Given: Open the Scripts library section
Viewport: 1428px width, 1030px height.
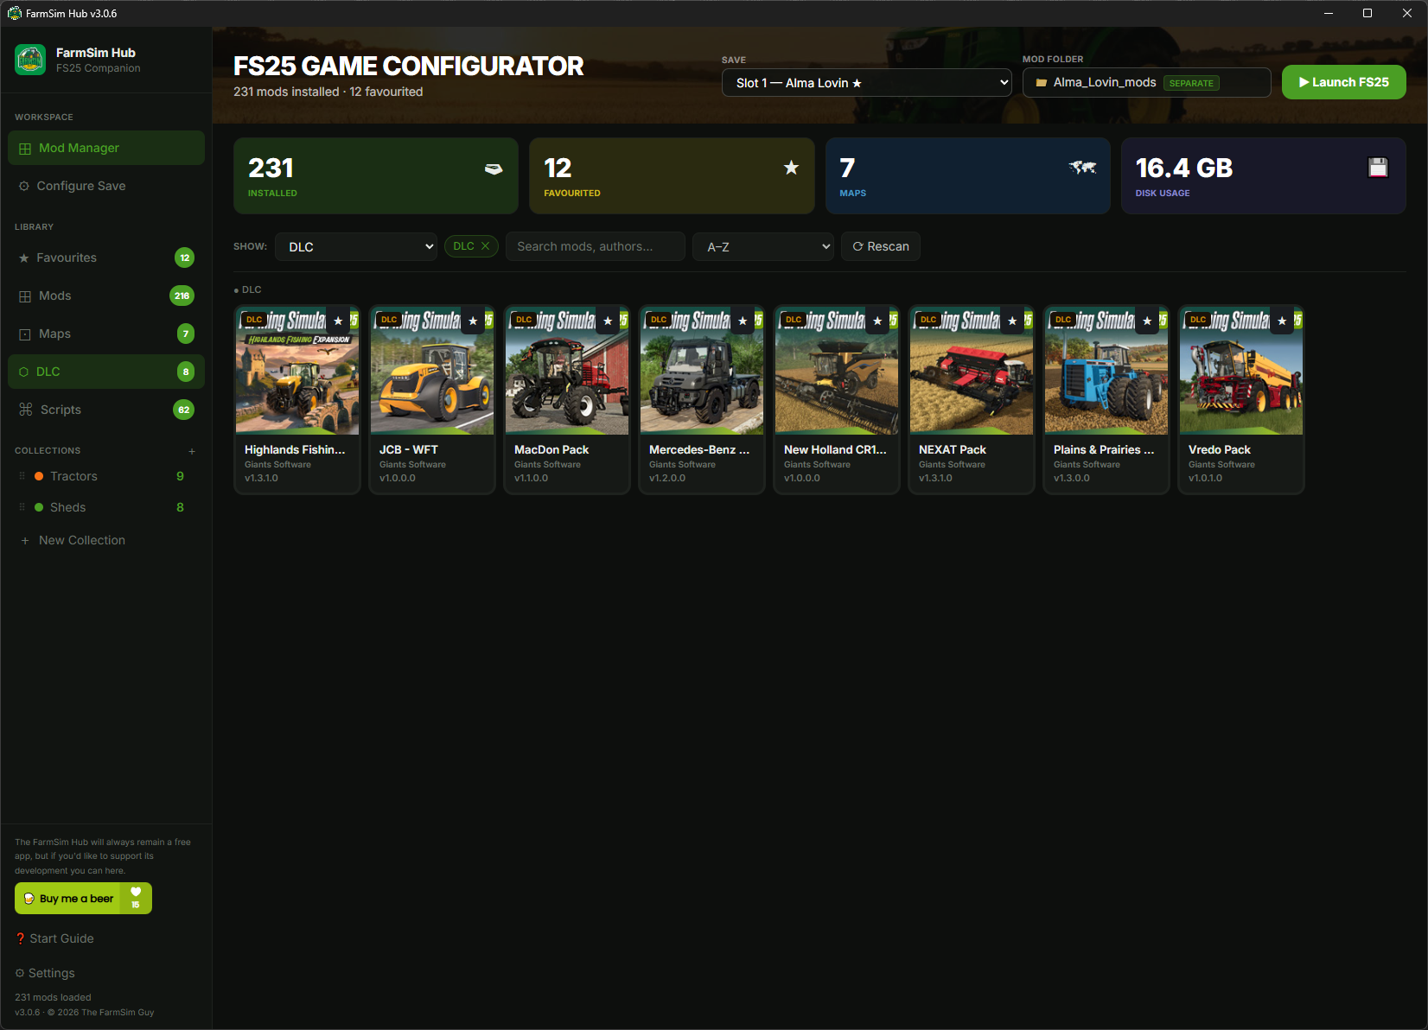Looking at the screenshot, I should 106,410.
